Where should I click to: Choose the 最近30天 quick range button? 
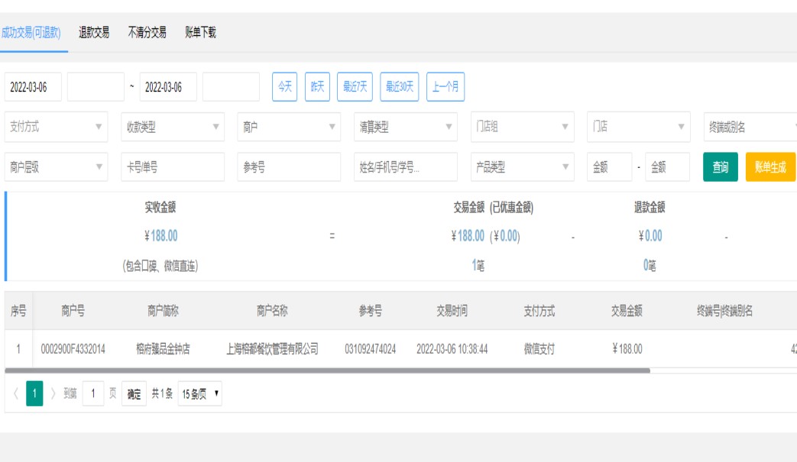pyautogui.click(x=399, y=87)
